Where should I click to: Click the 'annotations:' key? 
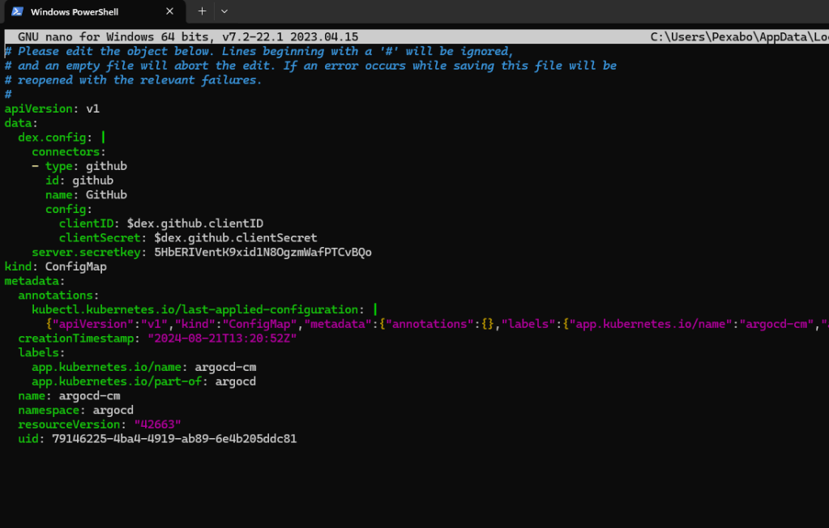[x=58, y=295]
